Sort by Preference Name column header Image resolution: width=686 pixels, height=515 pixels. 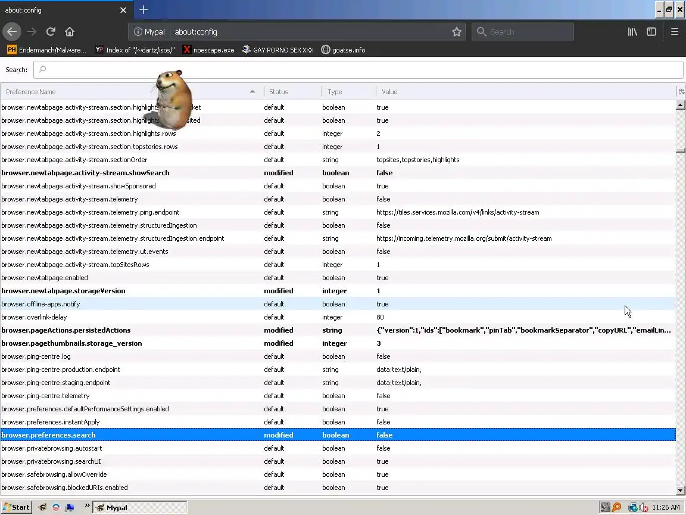tap(131, 92)
